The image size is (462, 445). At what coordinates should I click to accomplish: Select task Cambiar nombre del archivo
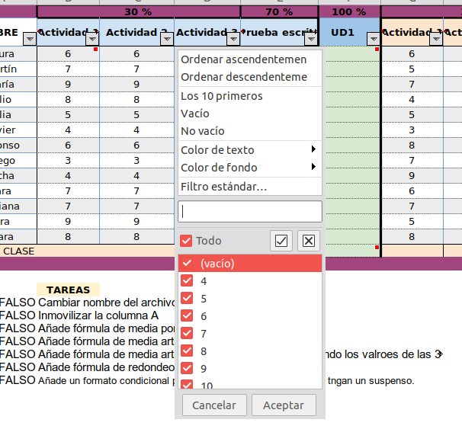(x=106, y=303)
